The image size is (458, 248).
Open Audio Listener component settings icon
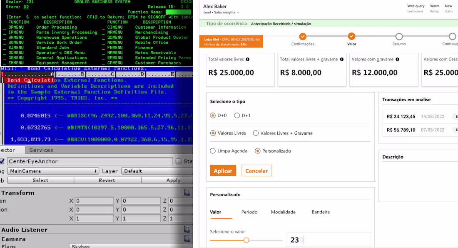(x=187, y=229)
